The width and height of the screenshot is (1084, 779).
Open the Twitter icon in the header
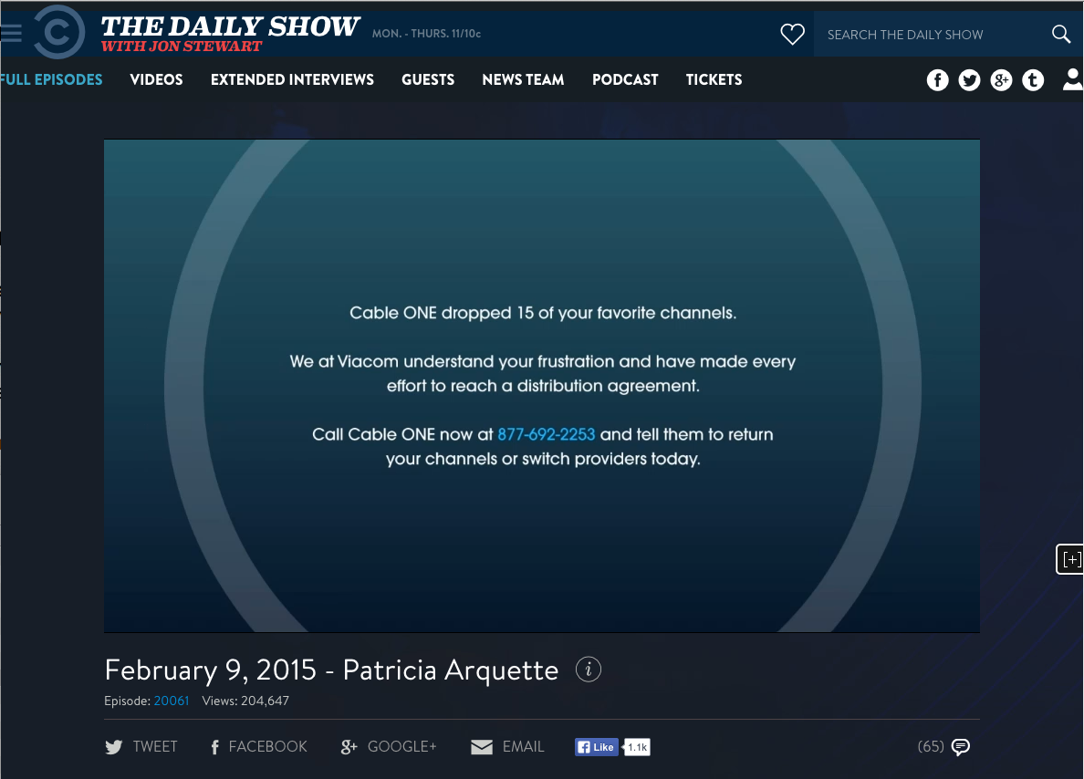(969, 80)
